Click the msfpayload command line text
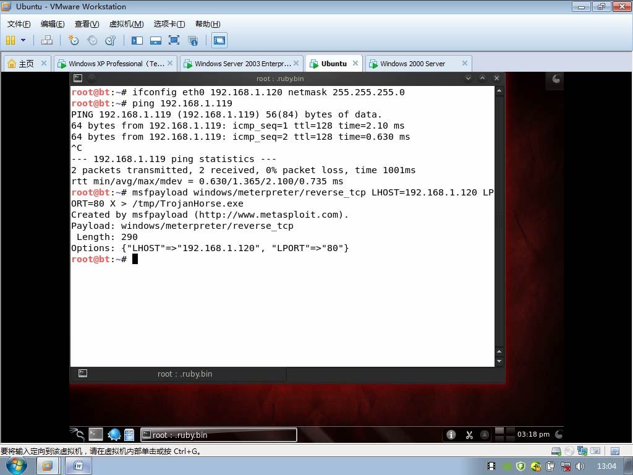 pyautogui.click(x=283, y=198)
